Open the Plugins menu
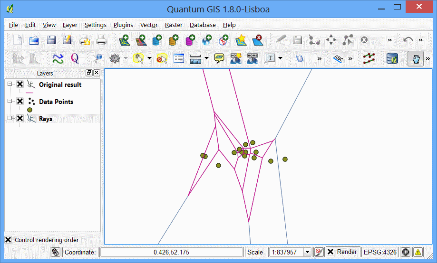 click(123, 25)
